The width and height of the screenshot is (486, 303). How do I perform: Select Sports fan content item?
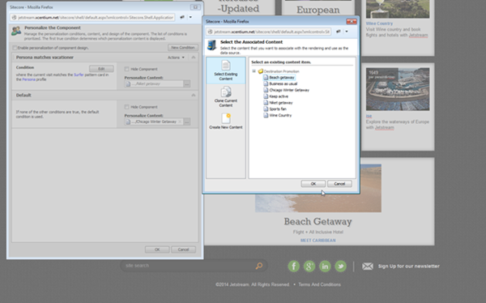pyautogui.click(x=277, y=109)
